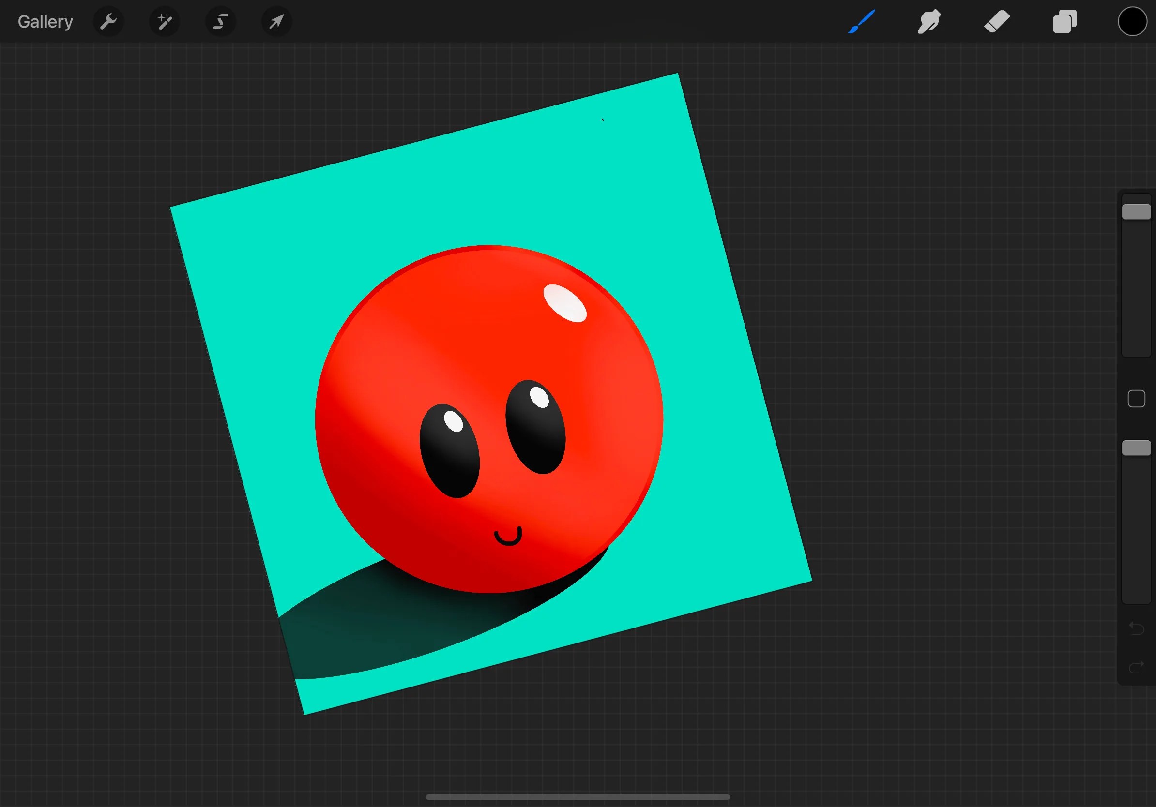Click the white highlight on red ball

coord(565,303)
